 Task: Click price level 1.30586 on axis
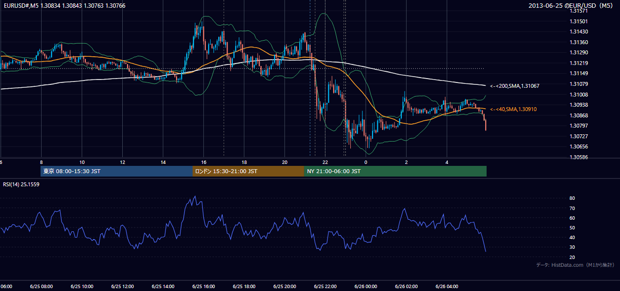point(579,157)
